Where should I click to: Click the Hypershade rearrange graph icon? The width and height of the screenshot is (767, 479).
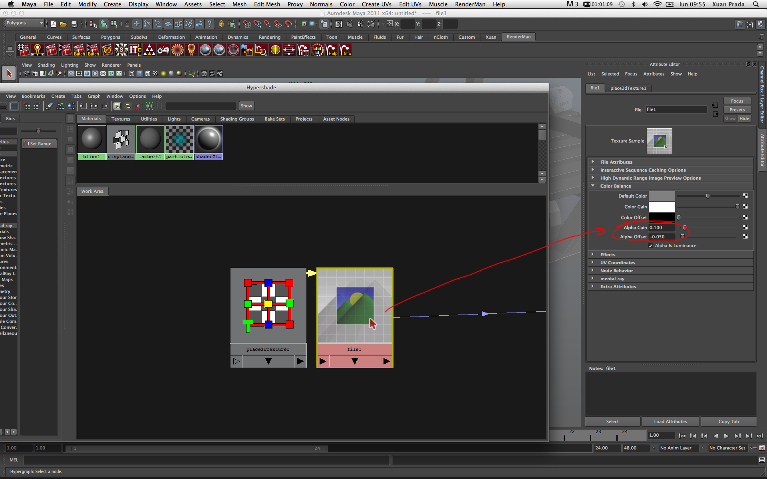tap(60, 106)
